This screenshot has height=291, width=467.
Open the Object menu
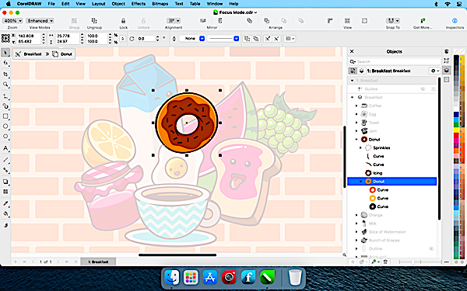(118, 4)
